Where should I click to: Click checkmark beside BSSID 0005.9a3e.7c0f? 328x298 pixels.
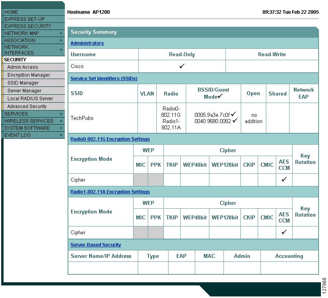(234, 114)
